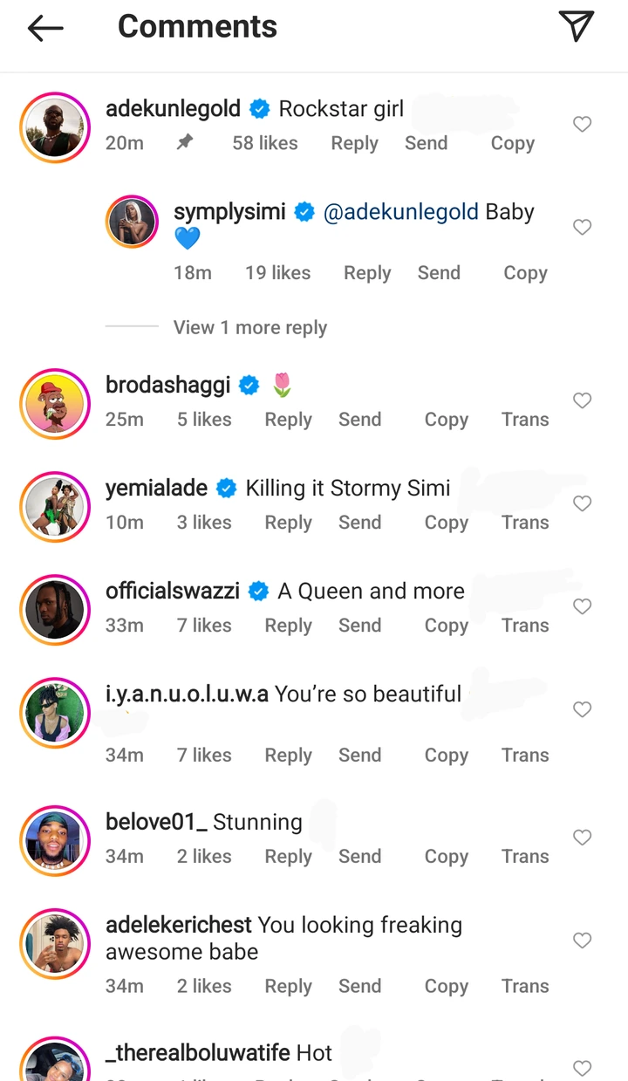Open adelekerichest username profile
The image size is (628, 1081).
pyautogui.click(x=179, y=925)
